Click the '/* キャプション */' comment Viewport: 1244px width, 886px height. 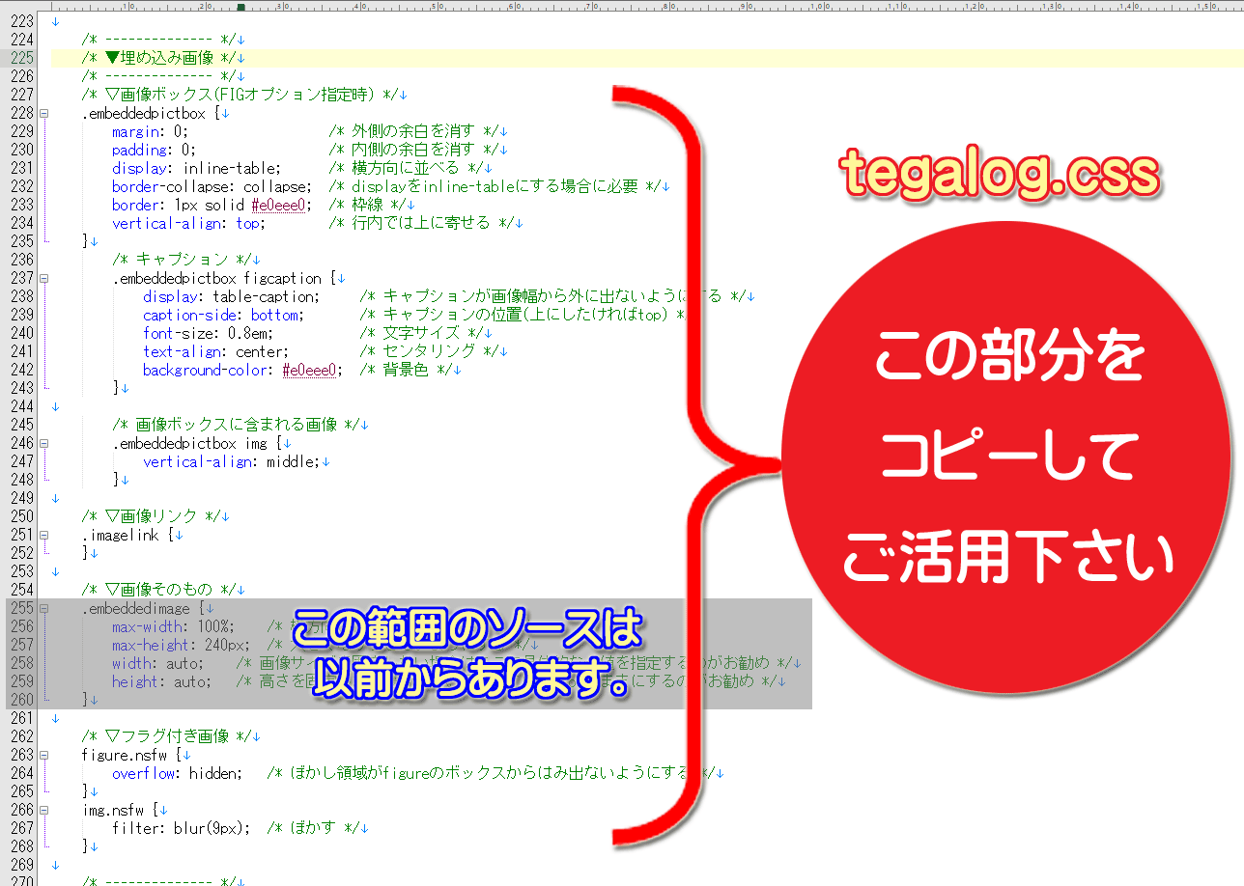coord(182,261)
